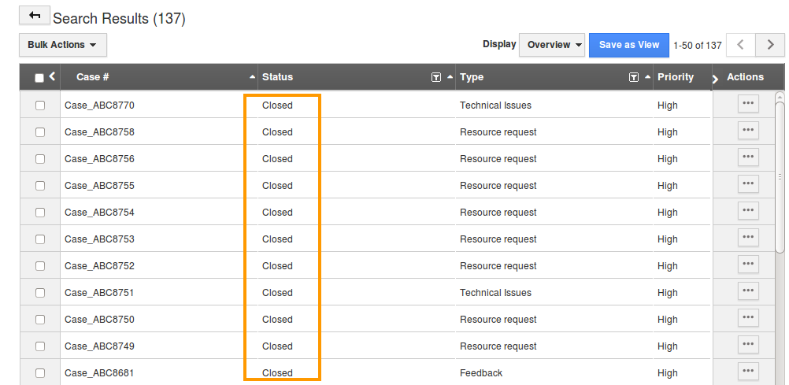
Task: Select checkbox for Case_ABC8758
Action: 39,131
